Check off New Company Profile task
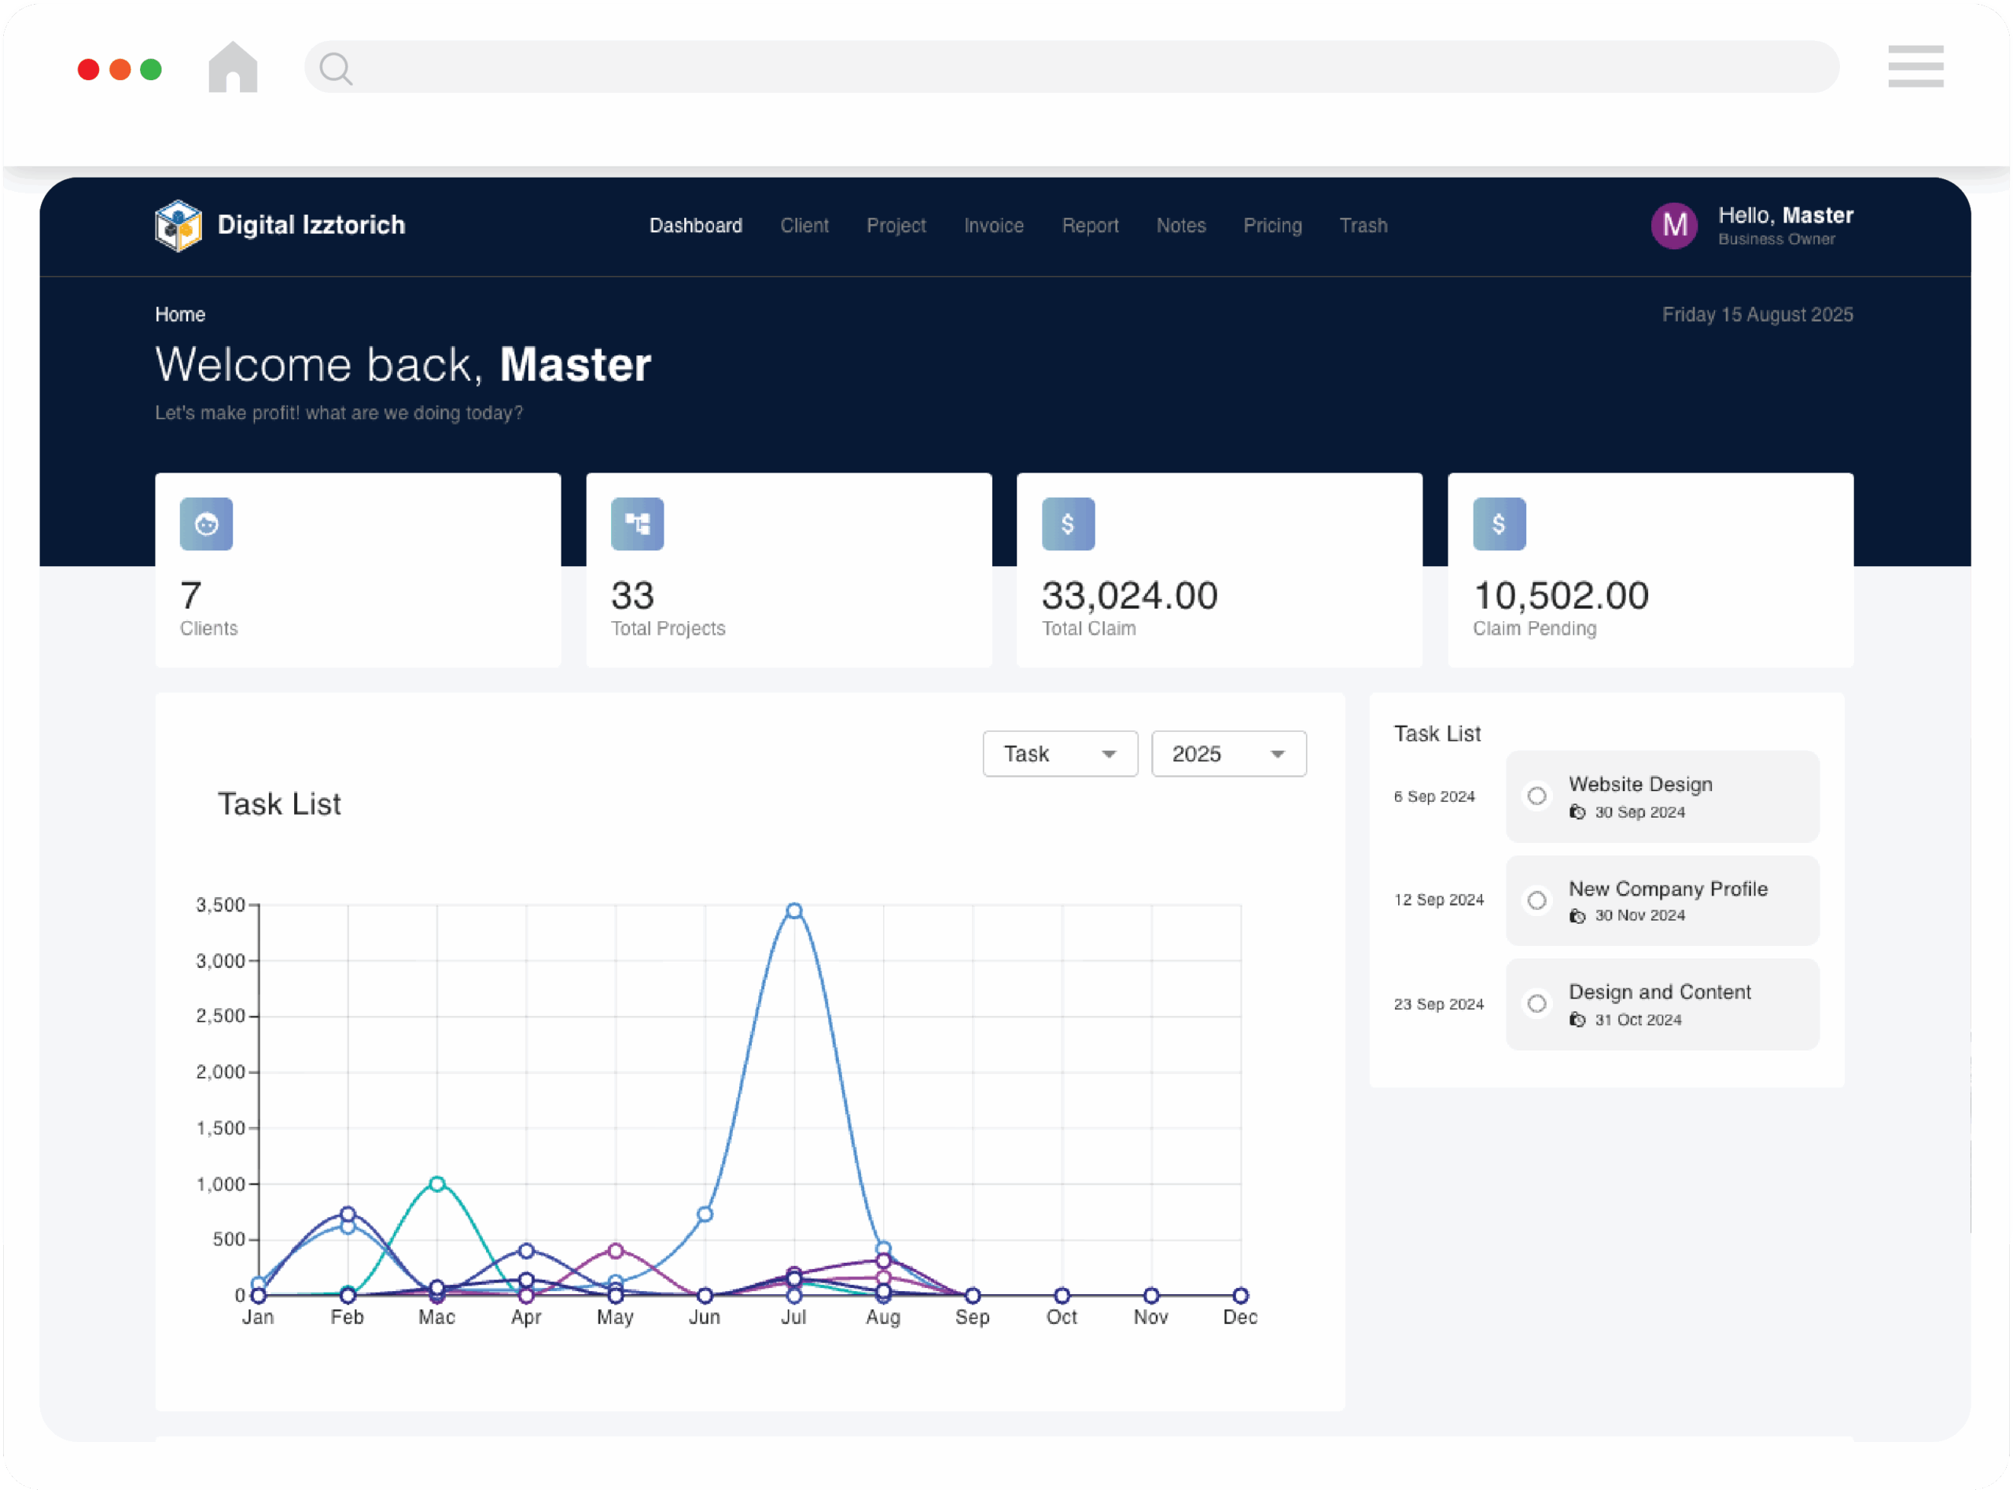 point(1536,900)
